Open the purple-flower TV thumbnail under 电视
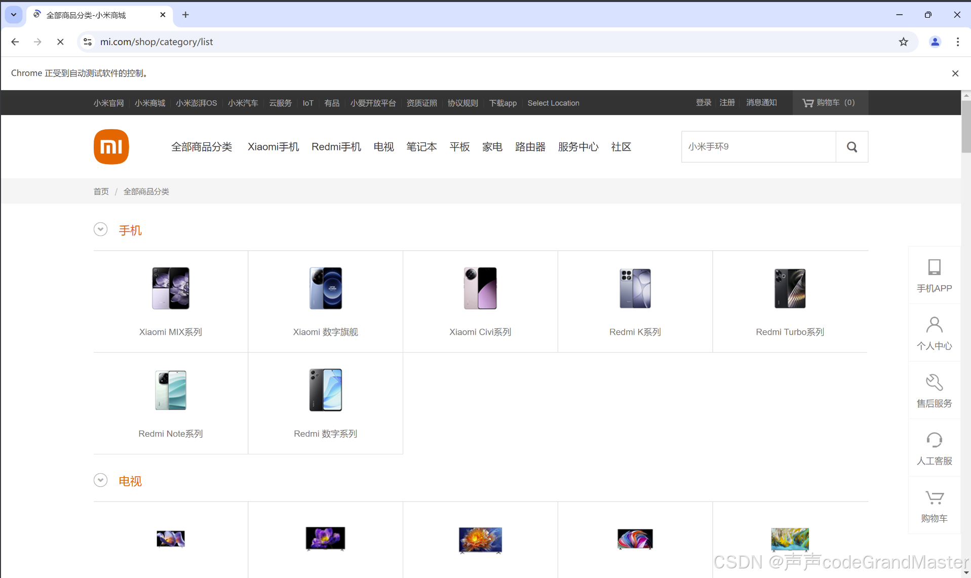971x578 pixels. pos(326,538)
